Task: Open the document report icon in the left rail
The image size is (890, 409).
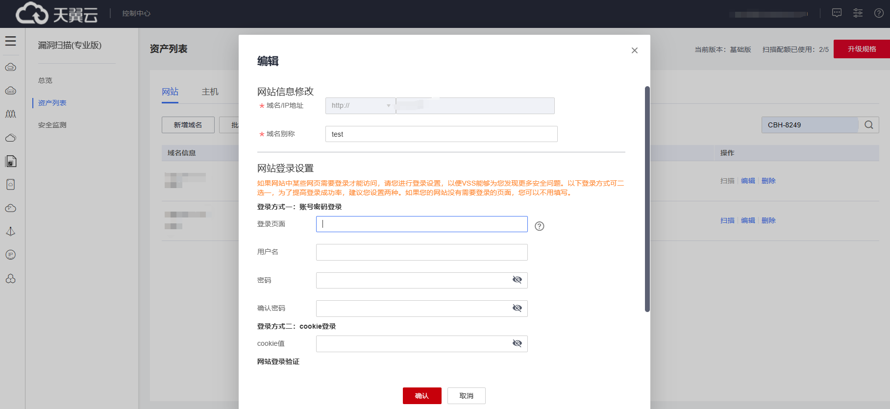Action: coord(11,161)
